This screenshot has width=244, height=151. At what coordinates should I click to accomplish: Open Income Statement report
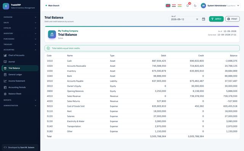20,81
